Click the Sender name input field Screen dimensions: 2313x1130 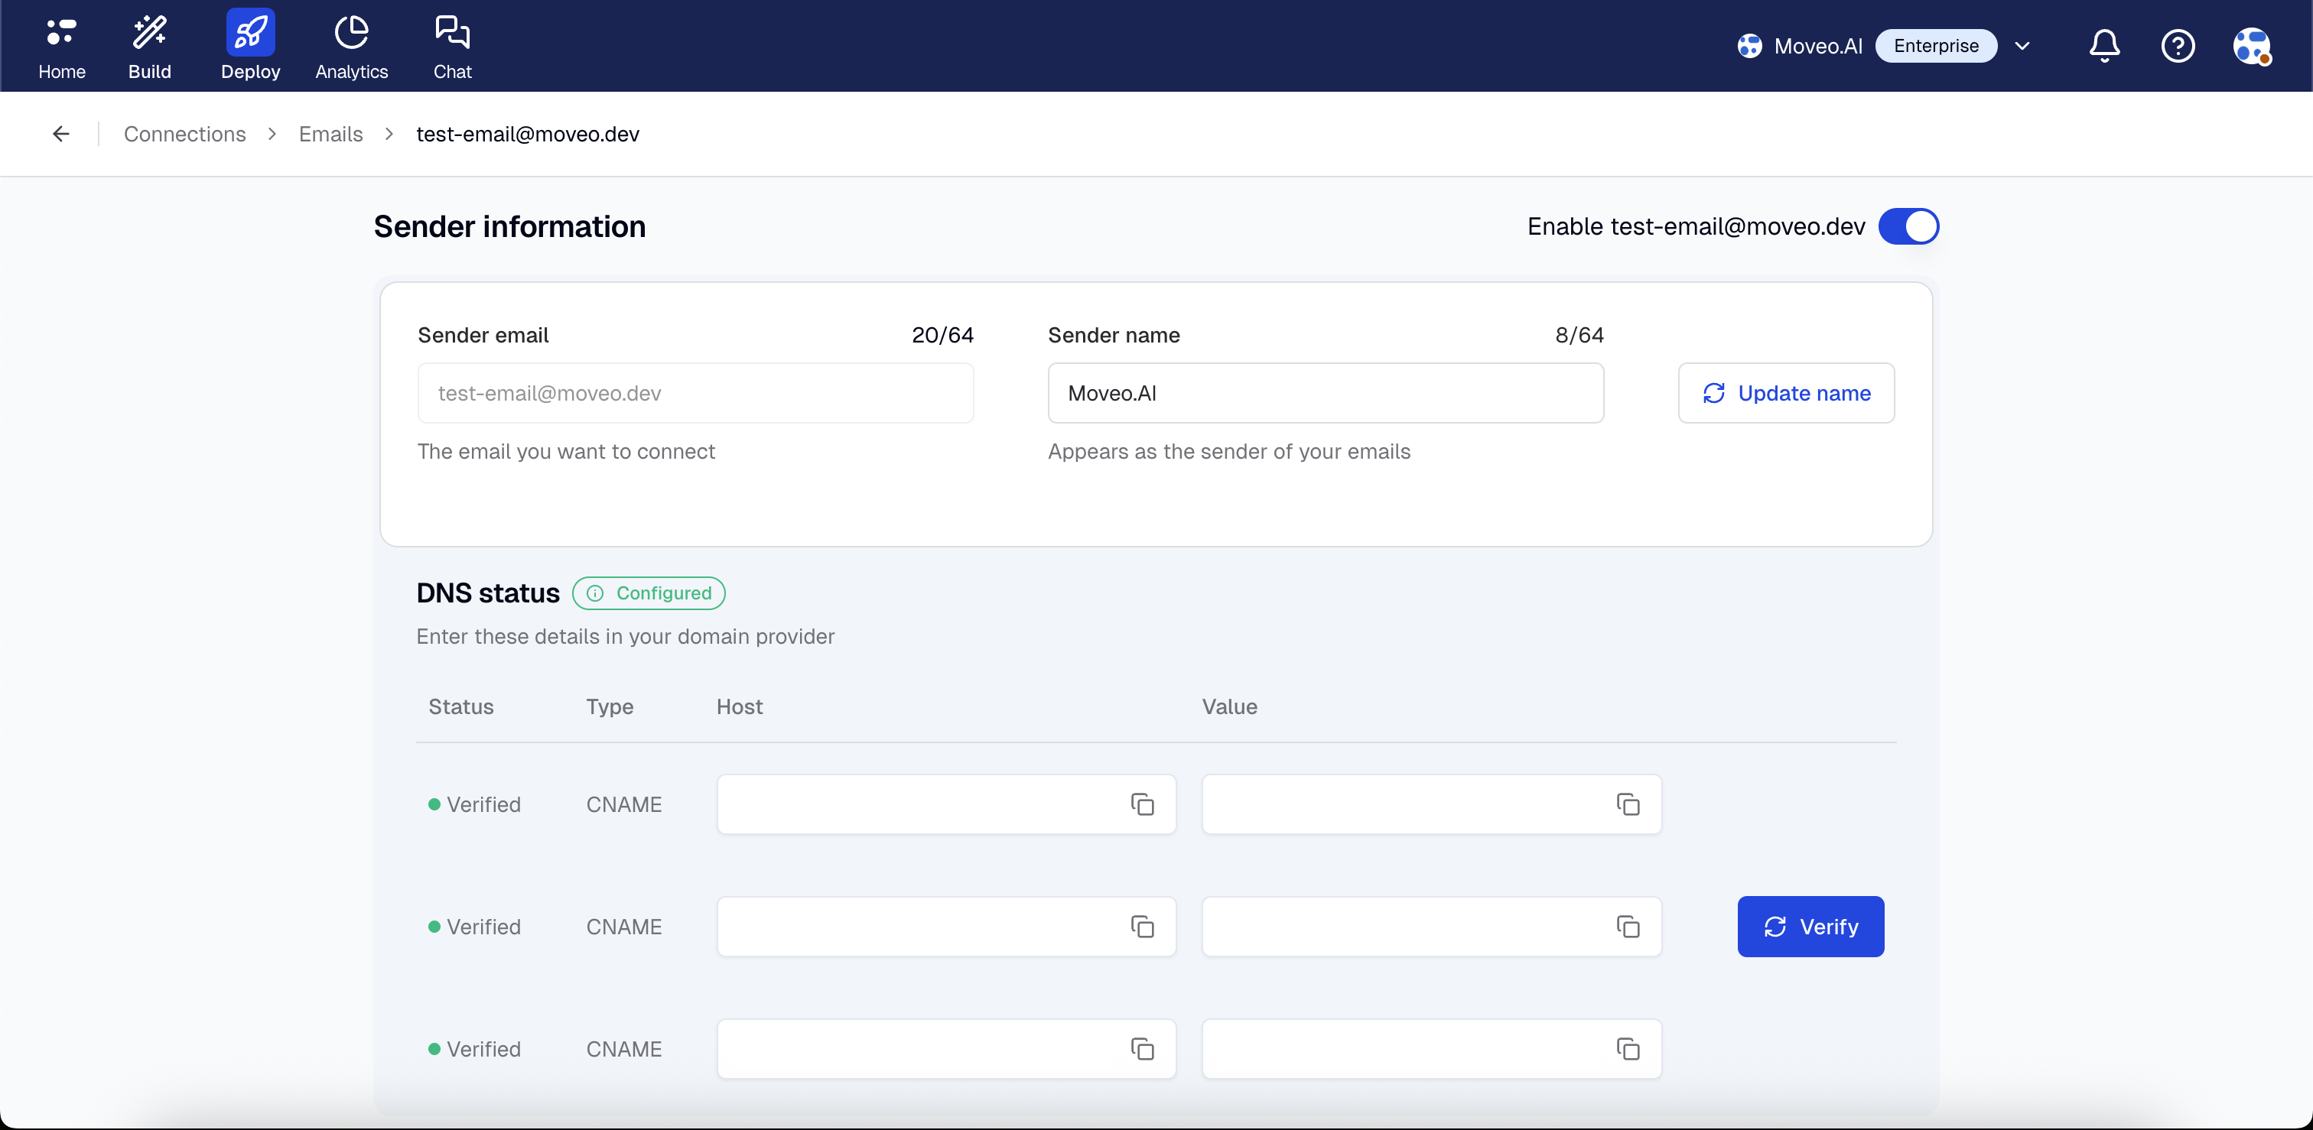pyautogui.click(x=1326, y=393)
